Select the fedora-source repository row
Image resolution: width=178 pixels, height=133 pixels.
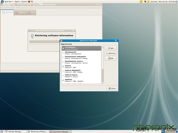click(82, 76)
